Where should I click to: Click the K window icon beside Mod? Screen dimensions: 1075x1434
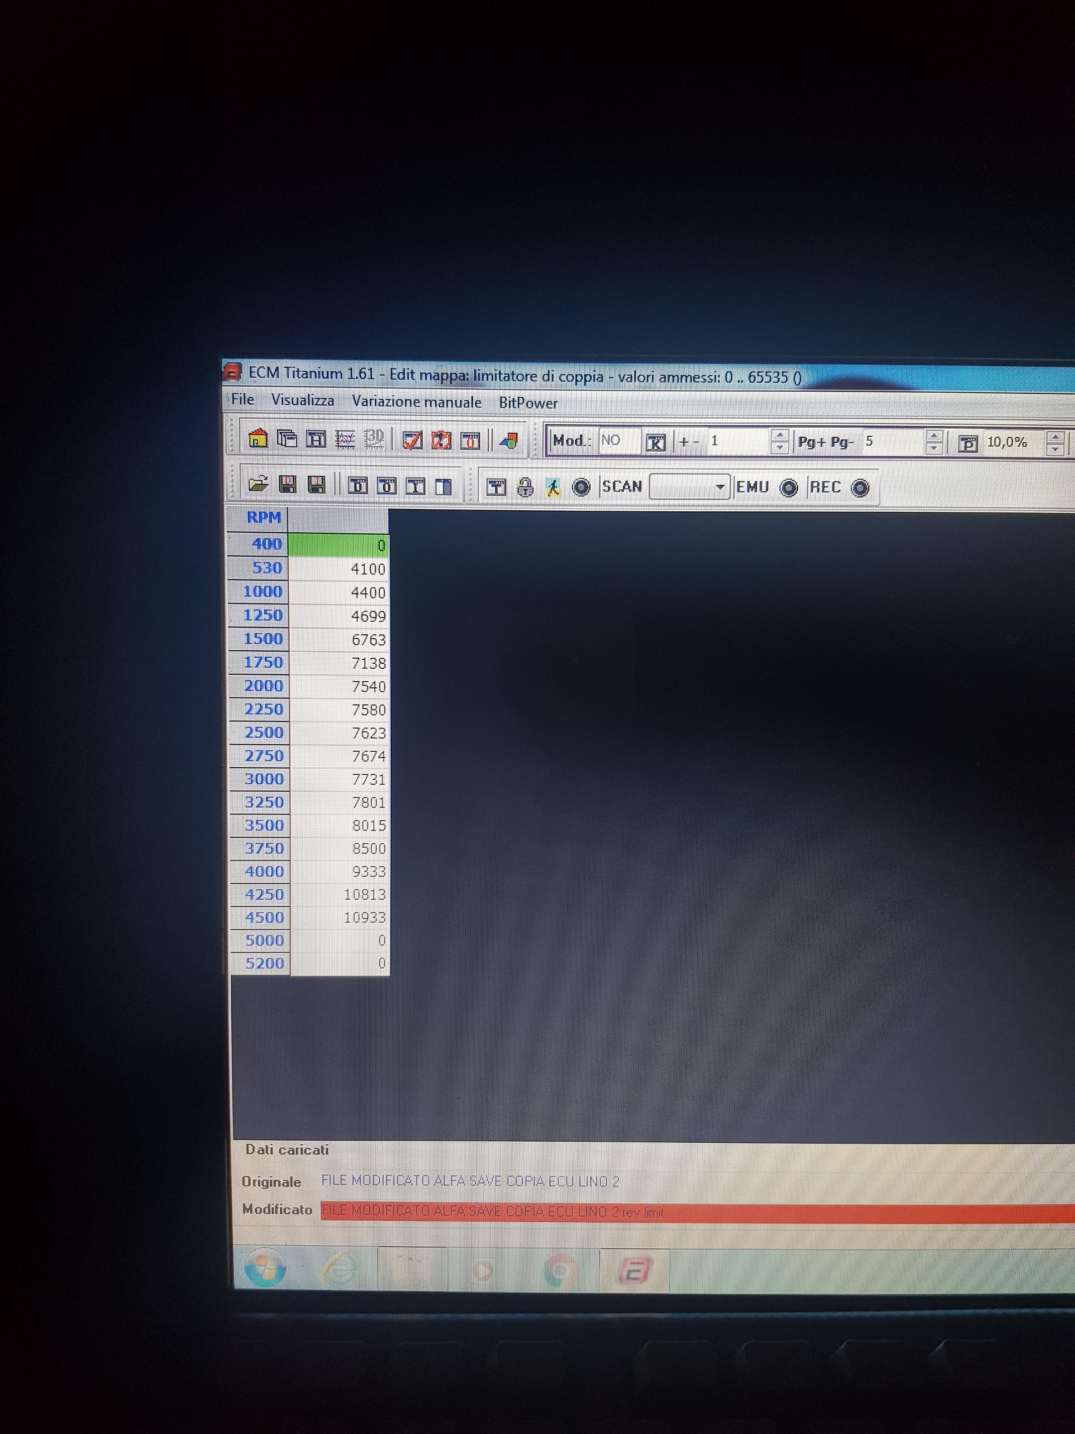(x=656, y=443)
